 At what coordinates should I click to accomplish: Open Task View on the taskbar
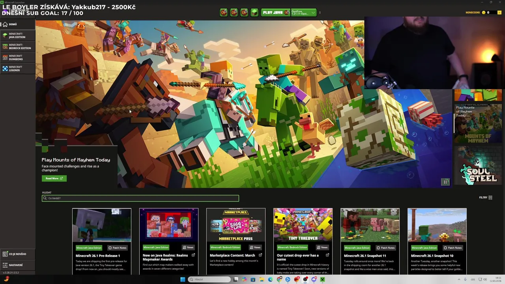click(236, 279)
